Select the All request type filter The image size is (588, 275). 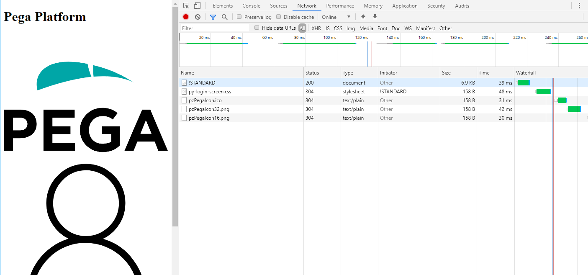click(302, 28)
